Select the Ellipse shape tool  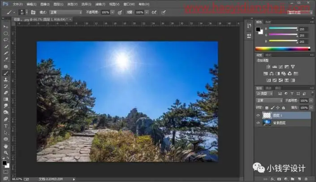point(6,139)
